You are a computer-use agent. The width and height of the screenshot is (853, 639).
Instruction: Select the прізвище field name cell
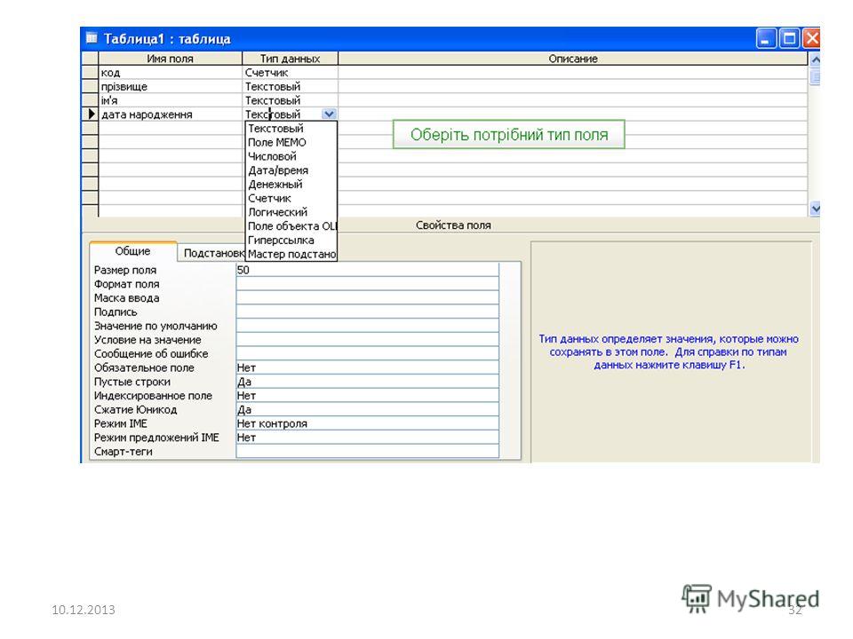(171, 86)
